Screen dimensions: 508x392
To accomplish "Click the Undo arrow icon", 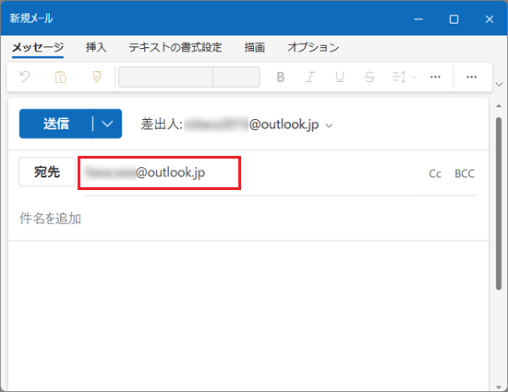I will pyautogui.click(x=25, y=77).
